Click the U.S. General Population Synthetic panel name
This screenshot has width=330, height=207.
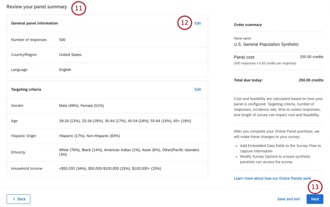pyautogui.click(x=266, y=44)
